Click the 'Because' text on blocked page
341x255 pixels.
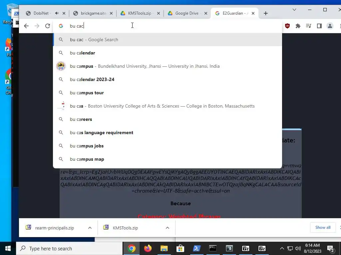[x=180, y=204]
